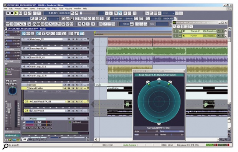This screenshot has width=238, height=152.
Task: Click the right front speaker in Surround panner
Action: pos(170,82)
